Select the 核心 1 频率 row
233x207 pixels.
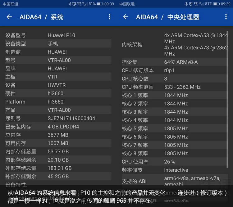175,95
